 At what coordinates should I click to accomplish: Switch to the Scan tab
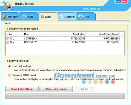pyautogui.click(x=29, y=17)
